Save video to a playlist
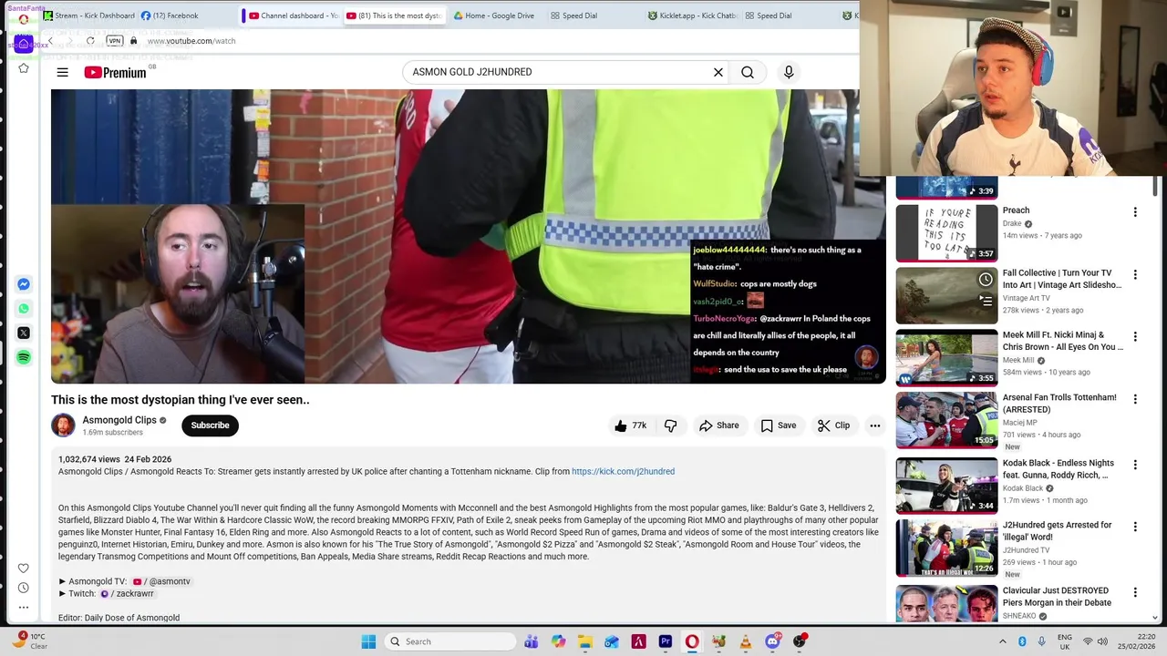This screenshot has height=656, width=1167. [x=778, y=425]
